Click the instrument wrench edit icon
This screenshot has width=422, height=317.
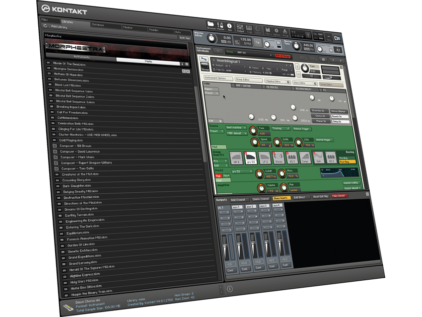tap(203, 59)
